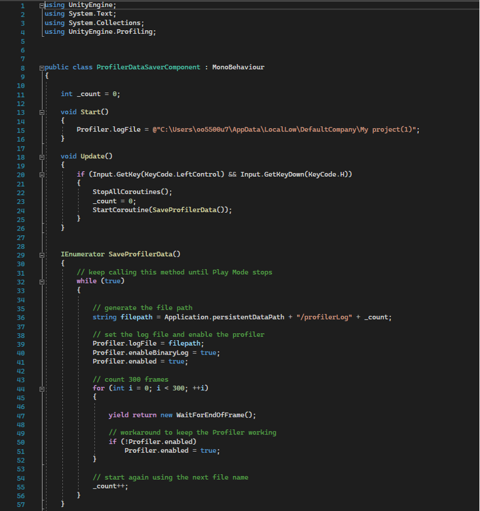Click the MonoBehaviour base class name
Image resolution: width=480 pixels, height=511 pixels.
pyautogui.click(x=238, y=67)
